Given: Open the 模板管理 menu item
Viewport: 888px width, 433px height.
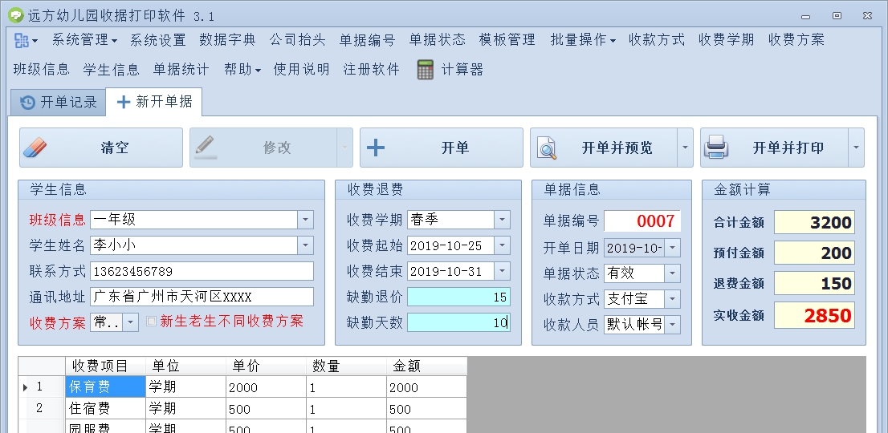Looking at the screenshot, I should (507, 40).
